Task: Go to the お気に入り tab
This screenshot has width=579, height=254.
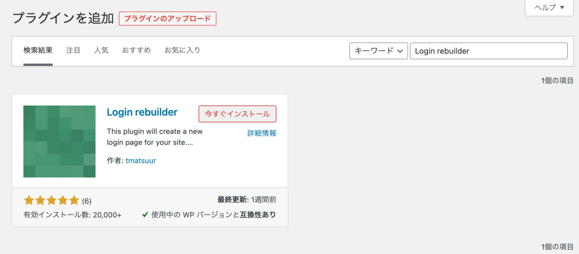Action: coord(183,50)
